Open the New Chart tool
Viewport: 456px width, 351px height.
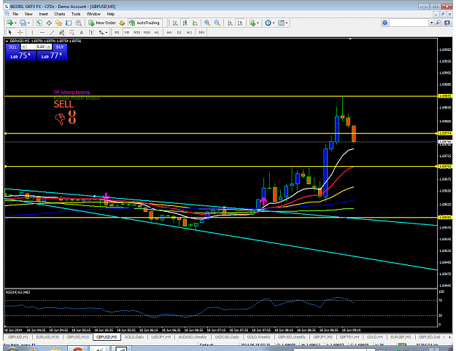click(x=10, y=23)
